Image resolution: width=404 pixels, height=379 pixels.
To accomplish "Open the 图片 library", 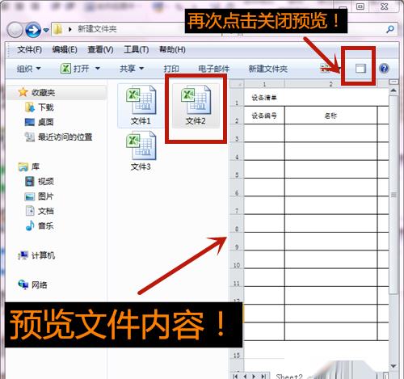I will (x=40, y=196).
